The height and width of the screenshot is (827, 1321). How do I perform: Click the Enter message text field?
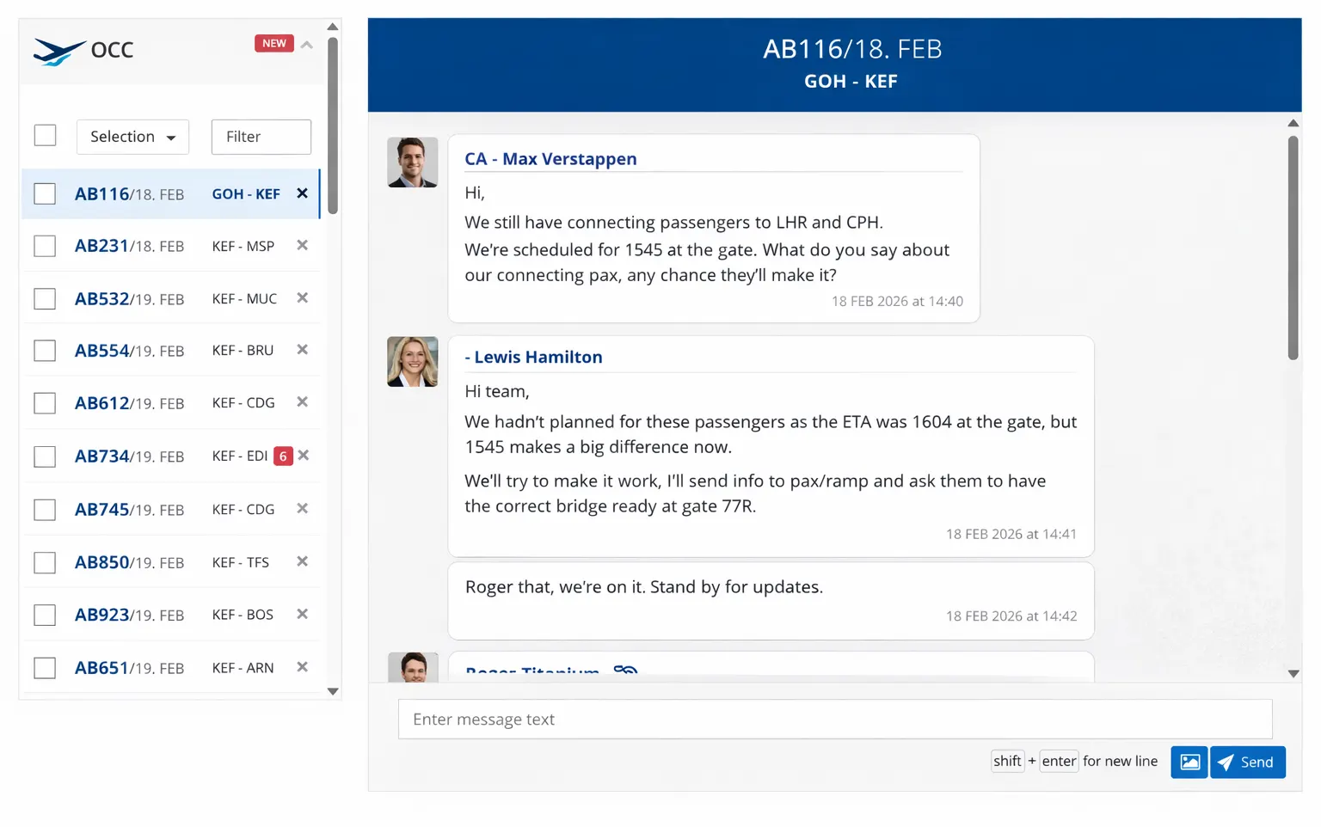click(835, 720)
